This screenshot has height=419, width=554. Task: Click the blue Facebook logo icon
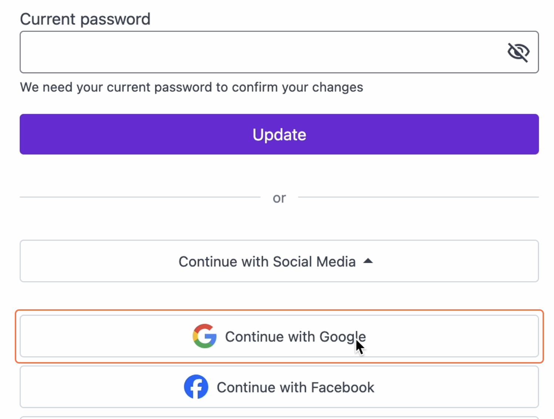tap(196, 387)
